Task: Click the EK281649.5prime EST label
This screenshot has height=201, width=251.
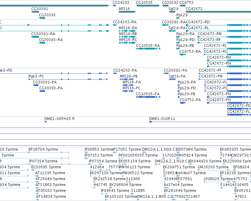Action: pyautogui.click(x=180, y=191)
